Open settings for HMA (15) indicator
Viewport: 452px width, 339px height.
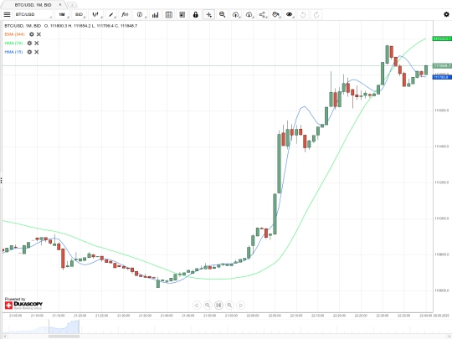click(x=29, y=52)
